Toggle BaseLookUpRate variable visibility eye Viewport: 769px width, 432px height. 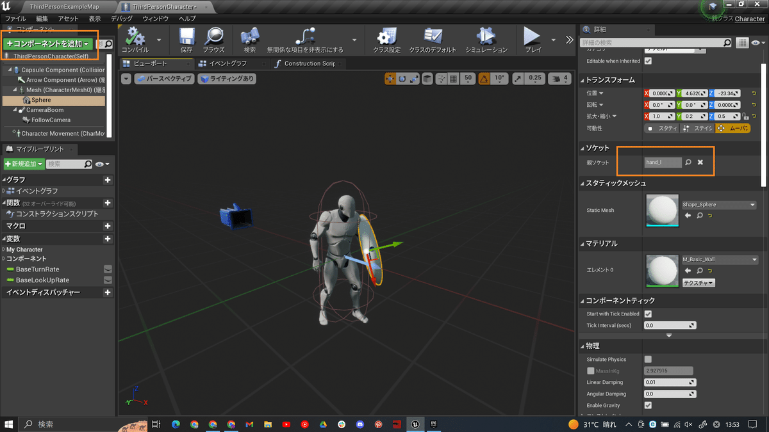(x=108, y=280)
